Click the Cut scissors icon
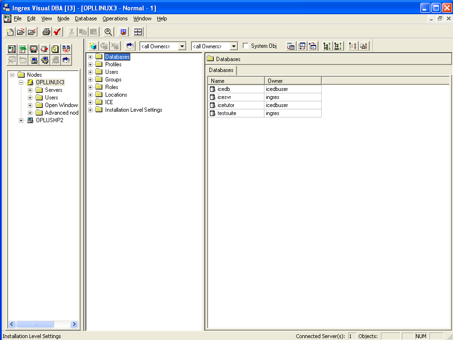Viewport: 453px width, 340px height. pos(72,32)
